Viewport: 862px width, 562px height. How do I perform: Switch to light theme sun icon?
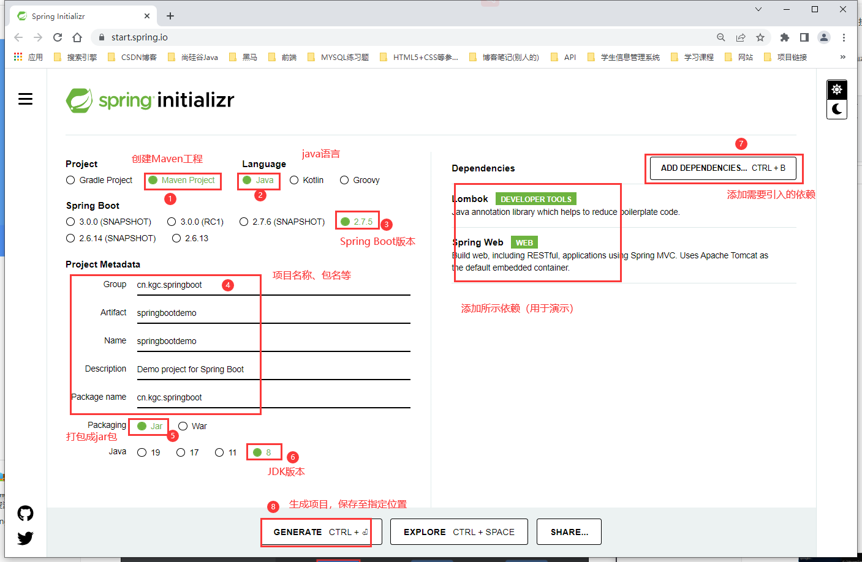837,89
